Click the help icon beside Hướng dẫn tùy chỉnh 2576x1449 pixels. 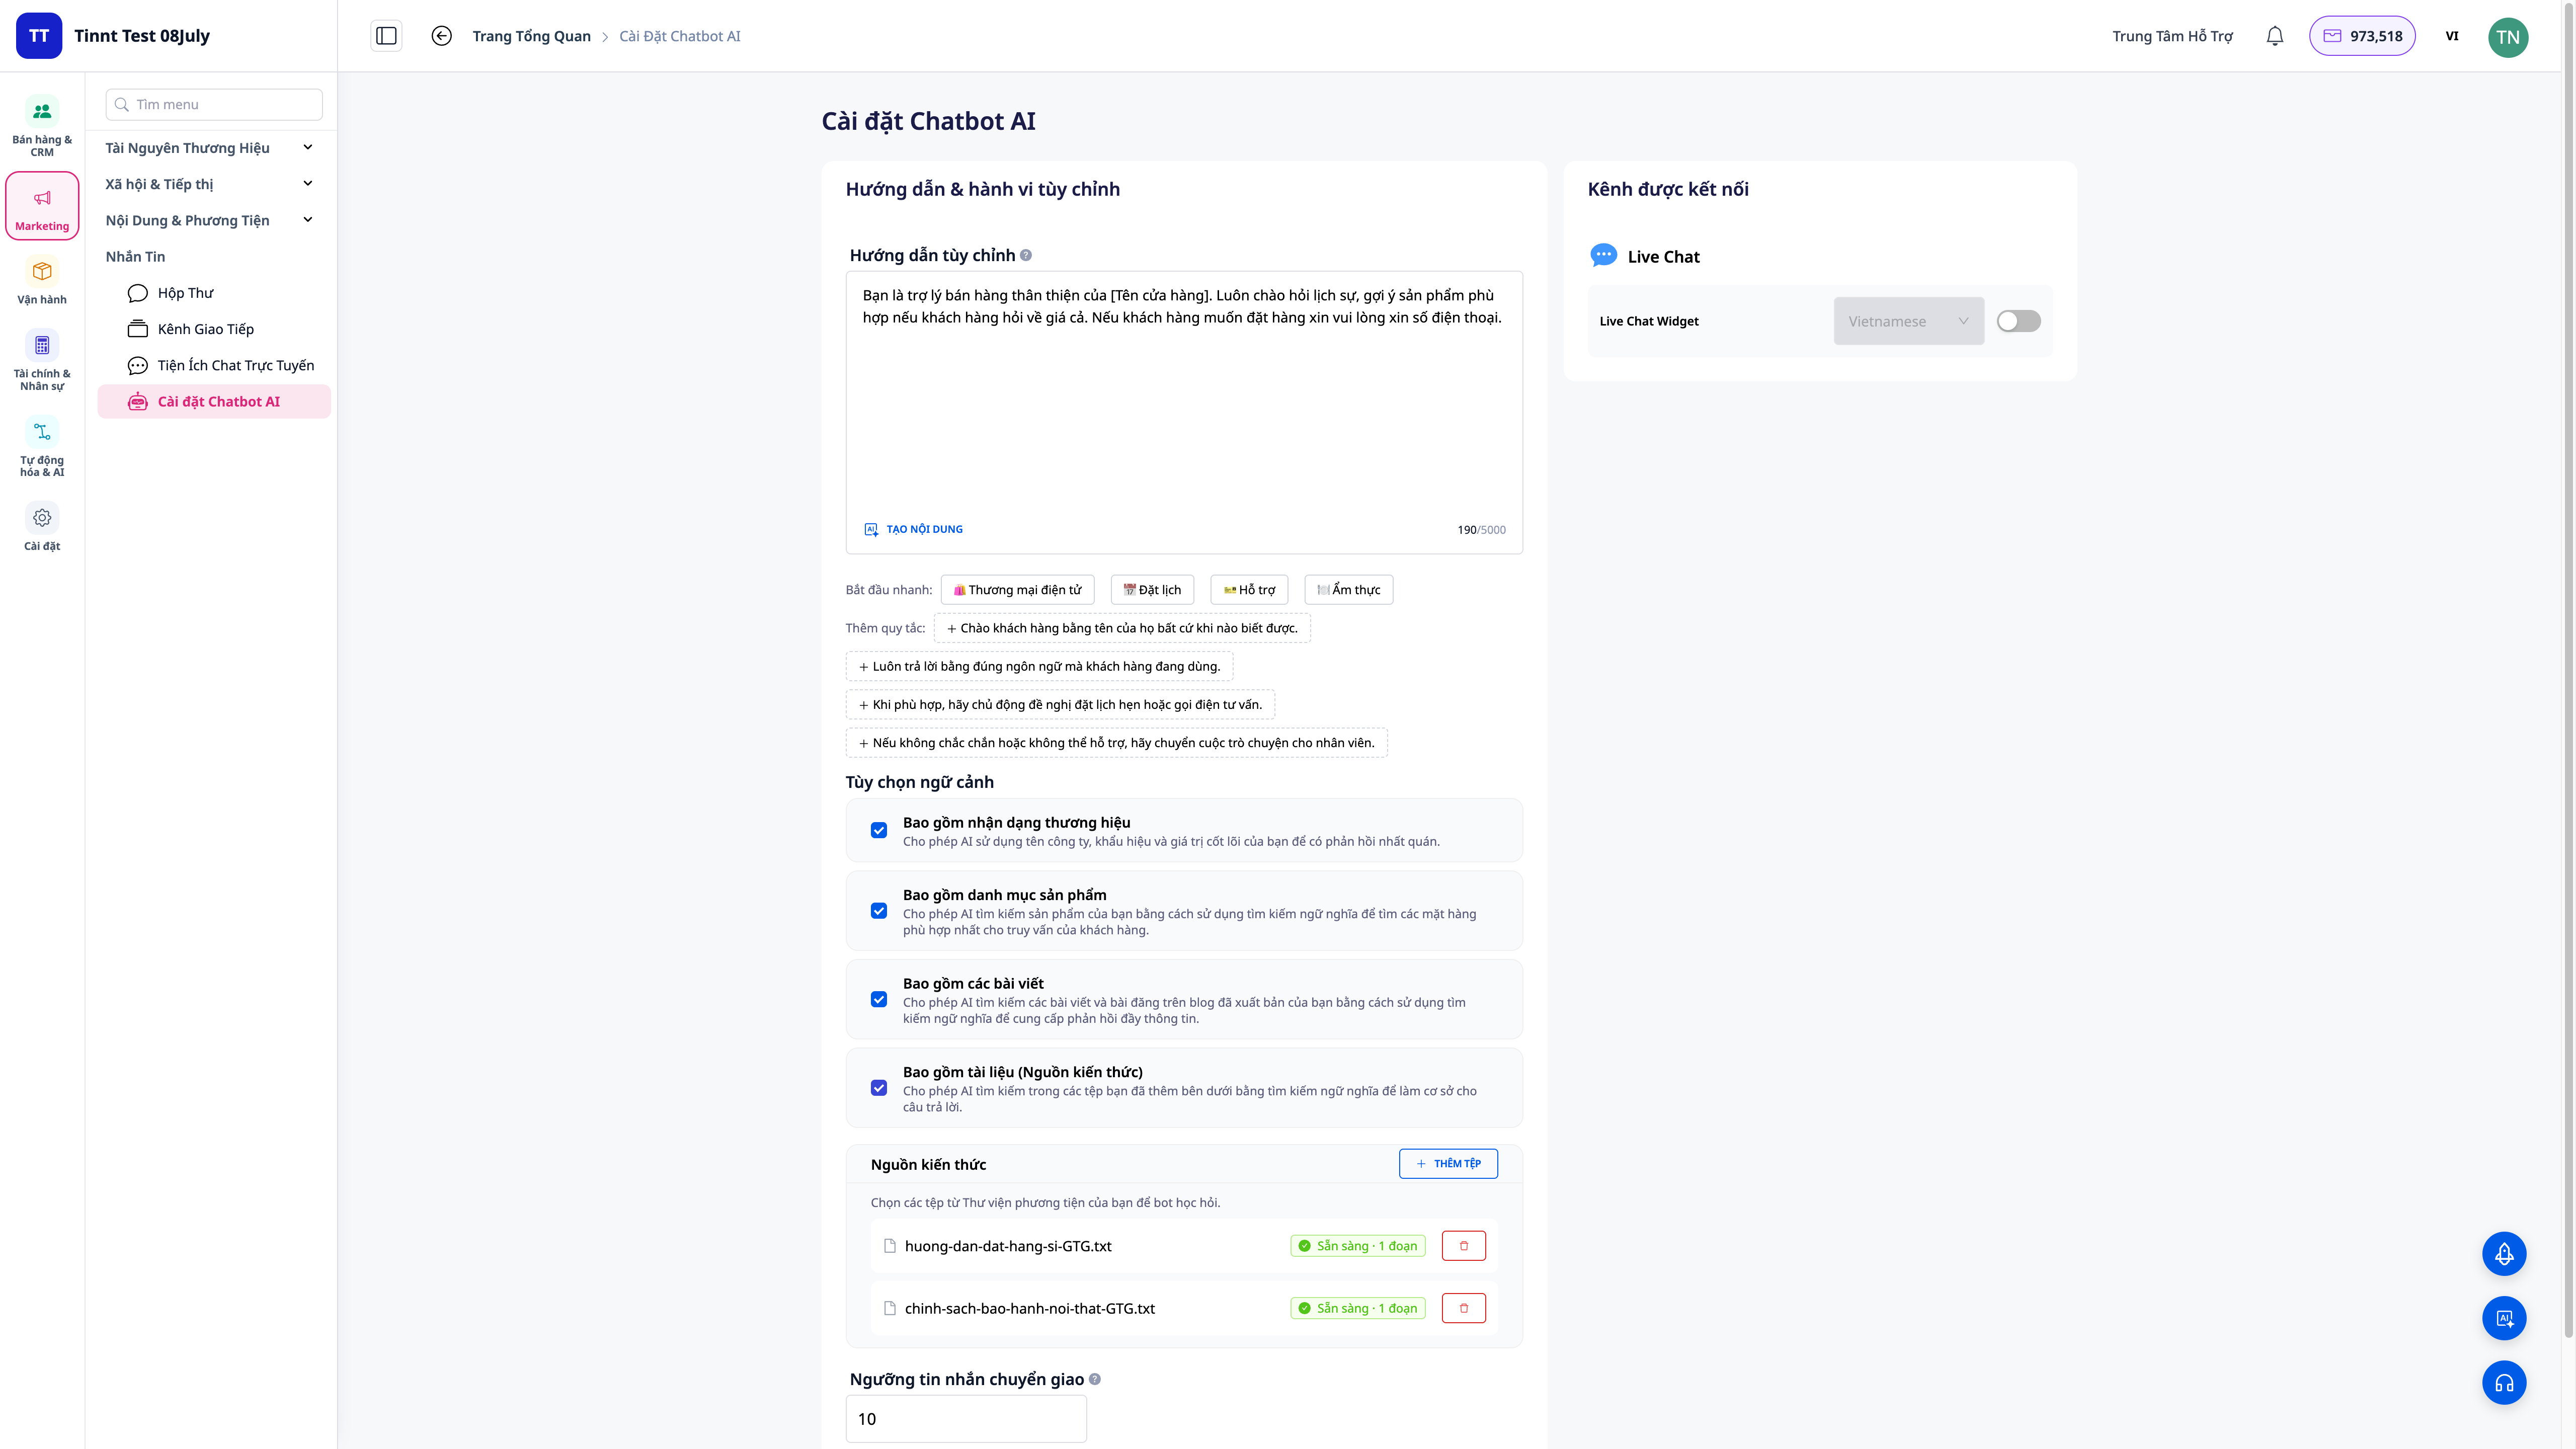1026,255
